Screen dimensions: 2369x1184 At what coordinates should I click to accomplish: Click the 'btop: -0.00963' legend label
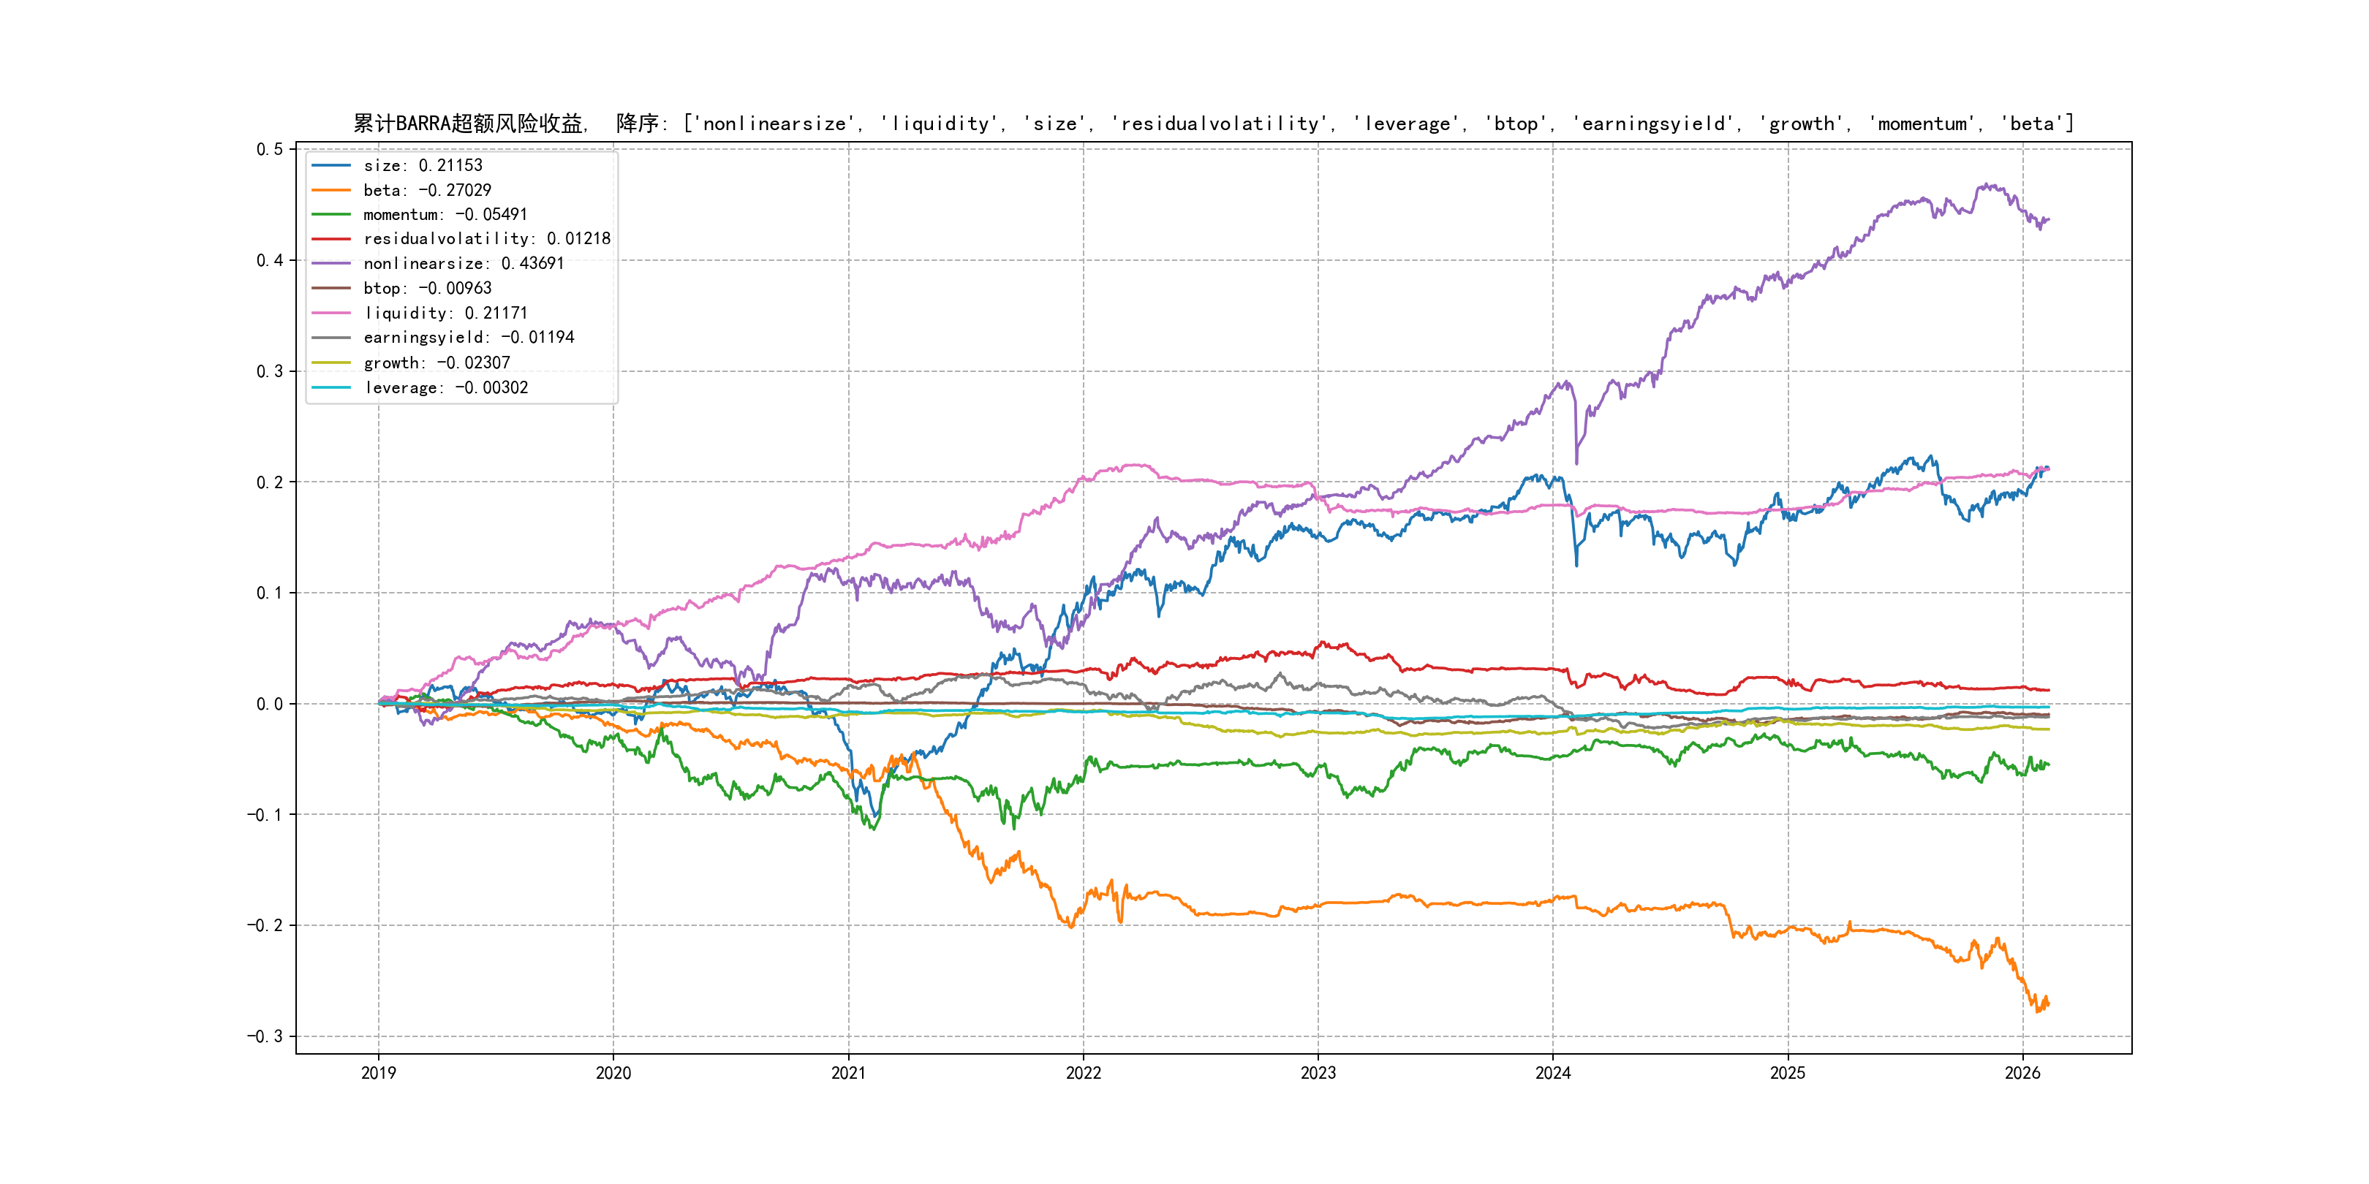427,289
